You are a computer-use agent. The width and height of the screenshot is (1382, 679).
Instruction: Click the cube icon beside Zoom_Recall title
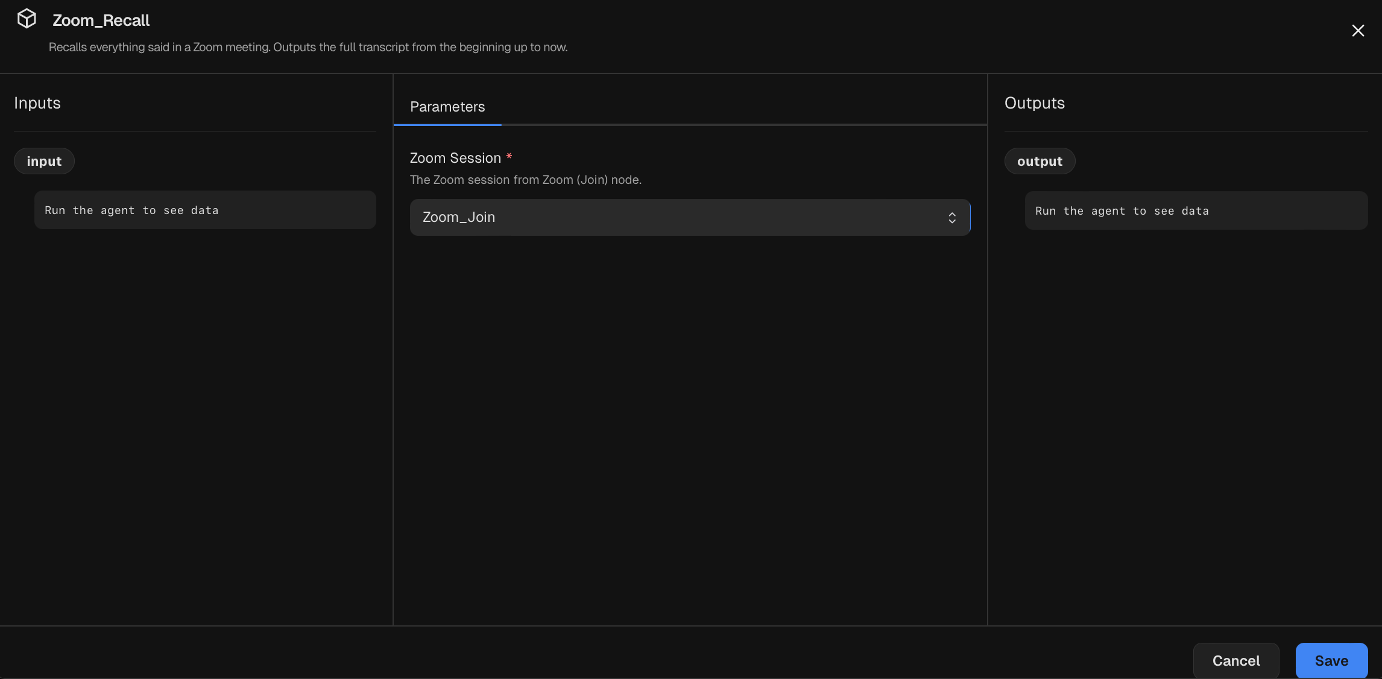click(27, 18)
